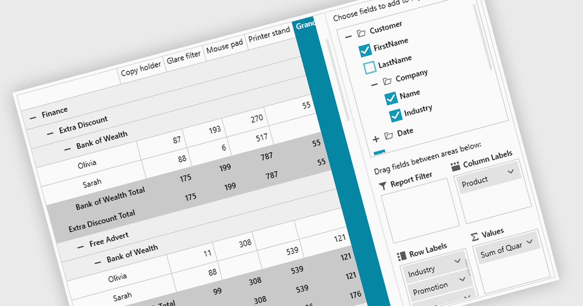Collapse the Customer tree node
This screenshot has width=583, height=306.
point(348,36)
